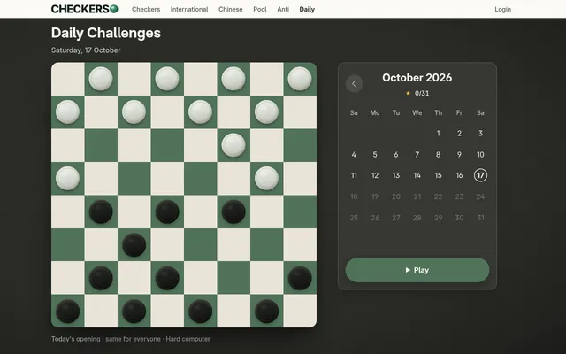
Task: Select October 14 in calendar
Action: (417, 175)
